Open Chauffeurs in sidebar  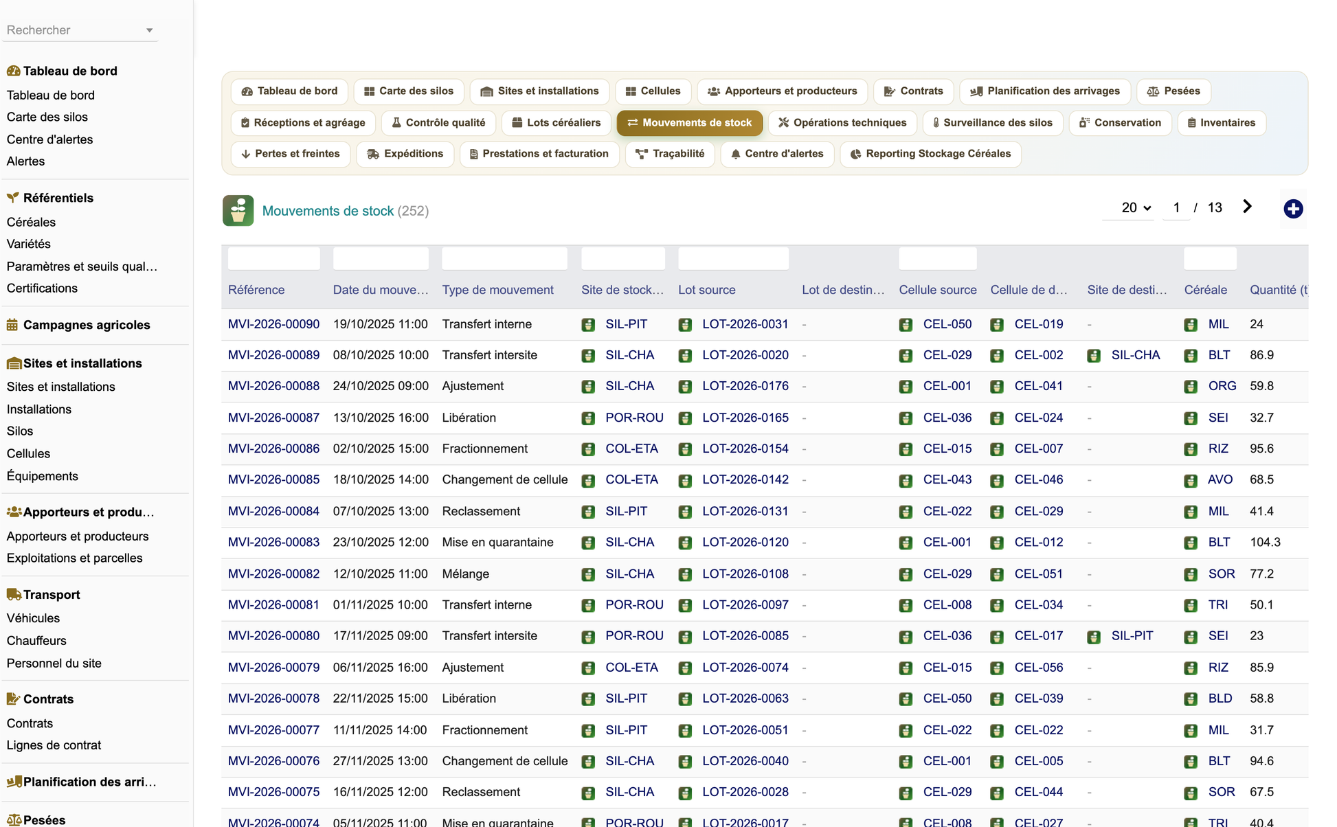tap(36, 641)
